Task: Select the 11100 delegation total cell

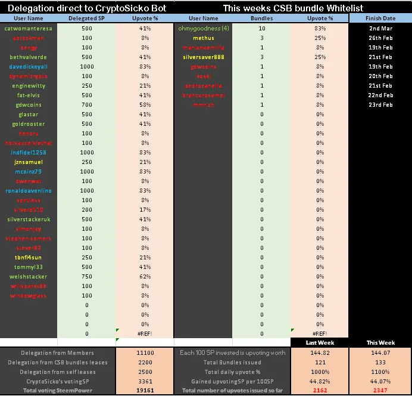Action: tap(145, 353)
